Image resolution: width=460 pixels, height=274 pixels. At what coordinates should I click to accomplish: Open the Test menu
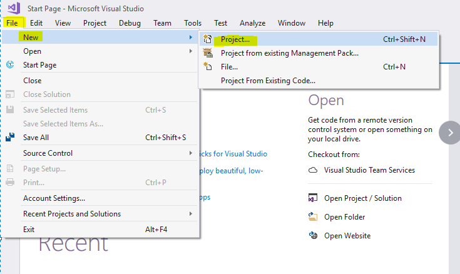[220, 23]
